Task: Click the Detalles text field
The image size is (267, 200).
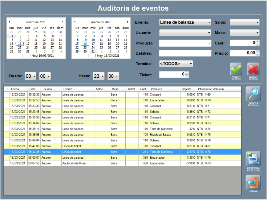Action: pyautogui.click(x=185, y=53)
